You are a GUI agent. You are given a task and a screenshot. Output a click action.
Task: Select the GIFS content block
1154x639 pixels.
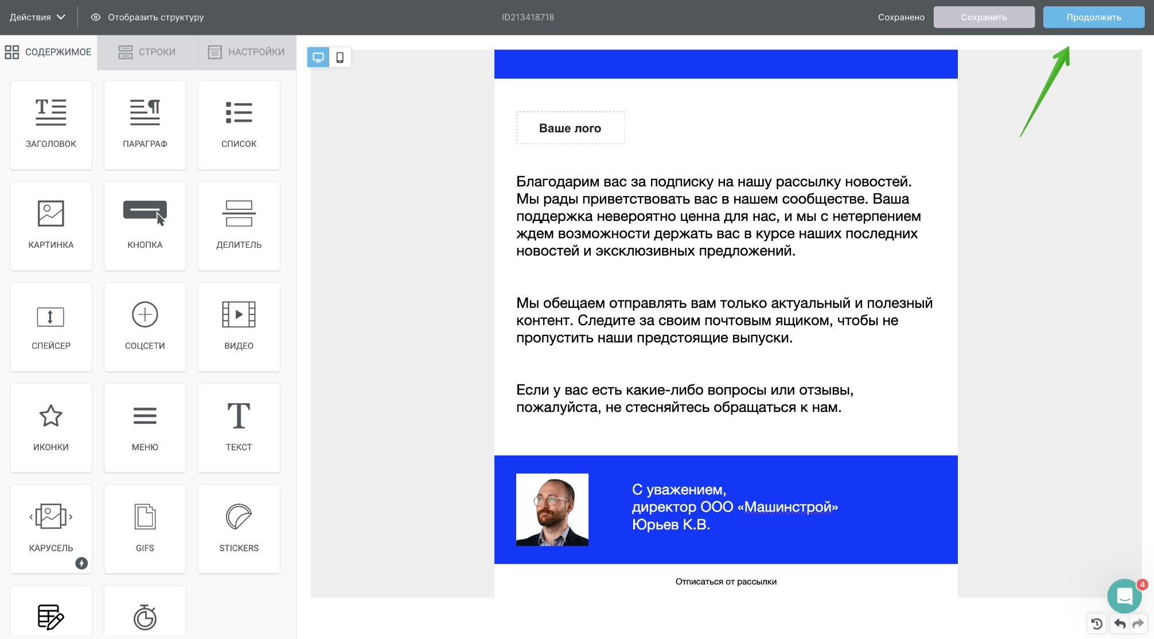coord(145,529)
